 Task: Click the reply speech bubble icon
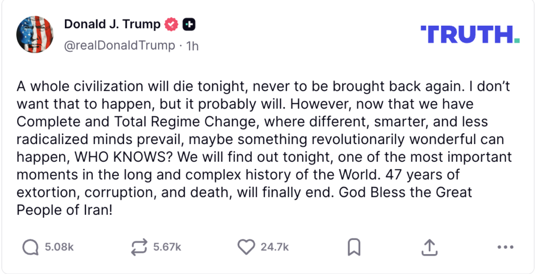point(30,246)
